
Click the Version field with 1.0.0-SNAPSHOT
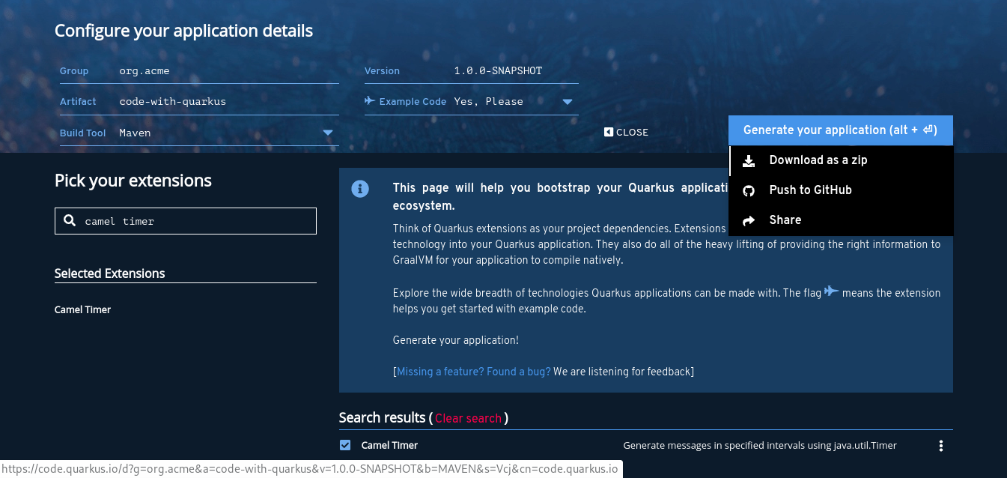coord(472,71)
